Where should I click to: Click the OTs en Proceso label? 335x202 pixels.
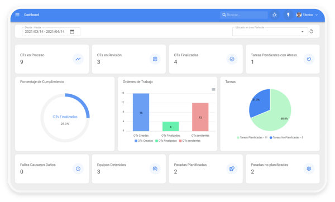click(x=32, y=55)
